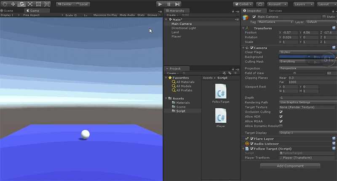Open the Layer Default dropdown
Screen dimensions: 337x181
tap(321, 22)
